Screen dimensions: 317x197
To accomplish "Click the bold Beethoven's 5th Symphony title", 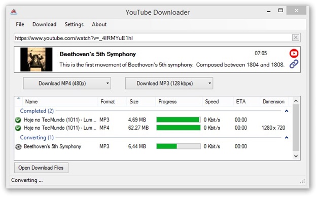I will coord(98,54).
